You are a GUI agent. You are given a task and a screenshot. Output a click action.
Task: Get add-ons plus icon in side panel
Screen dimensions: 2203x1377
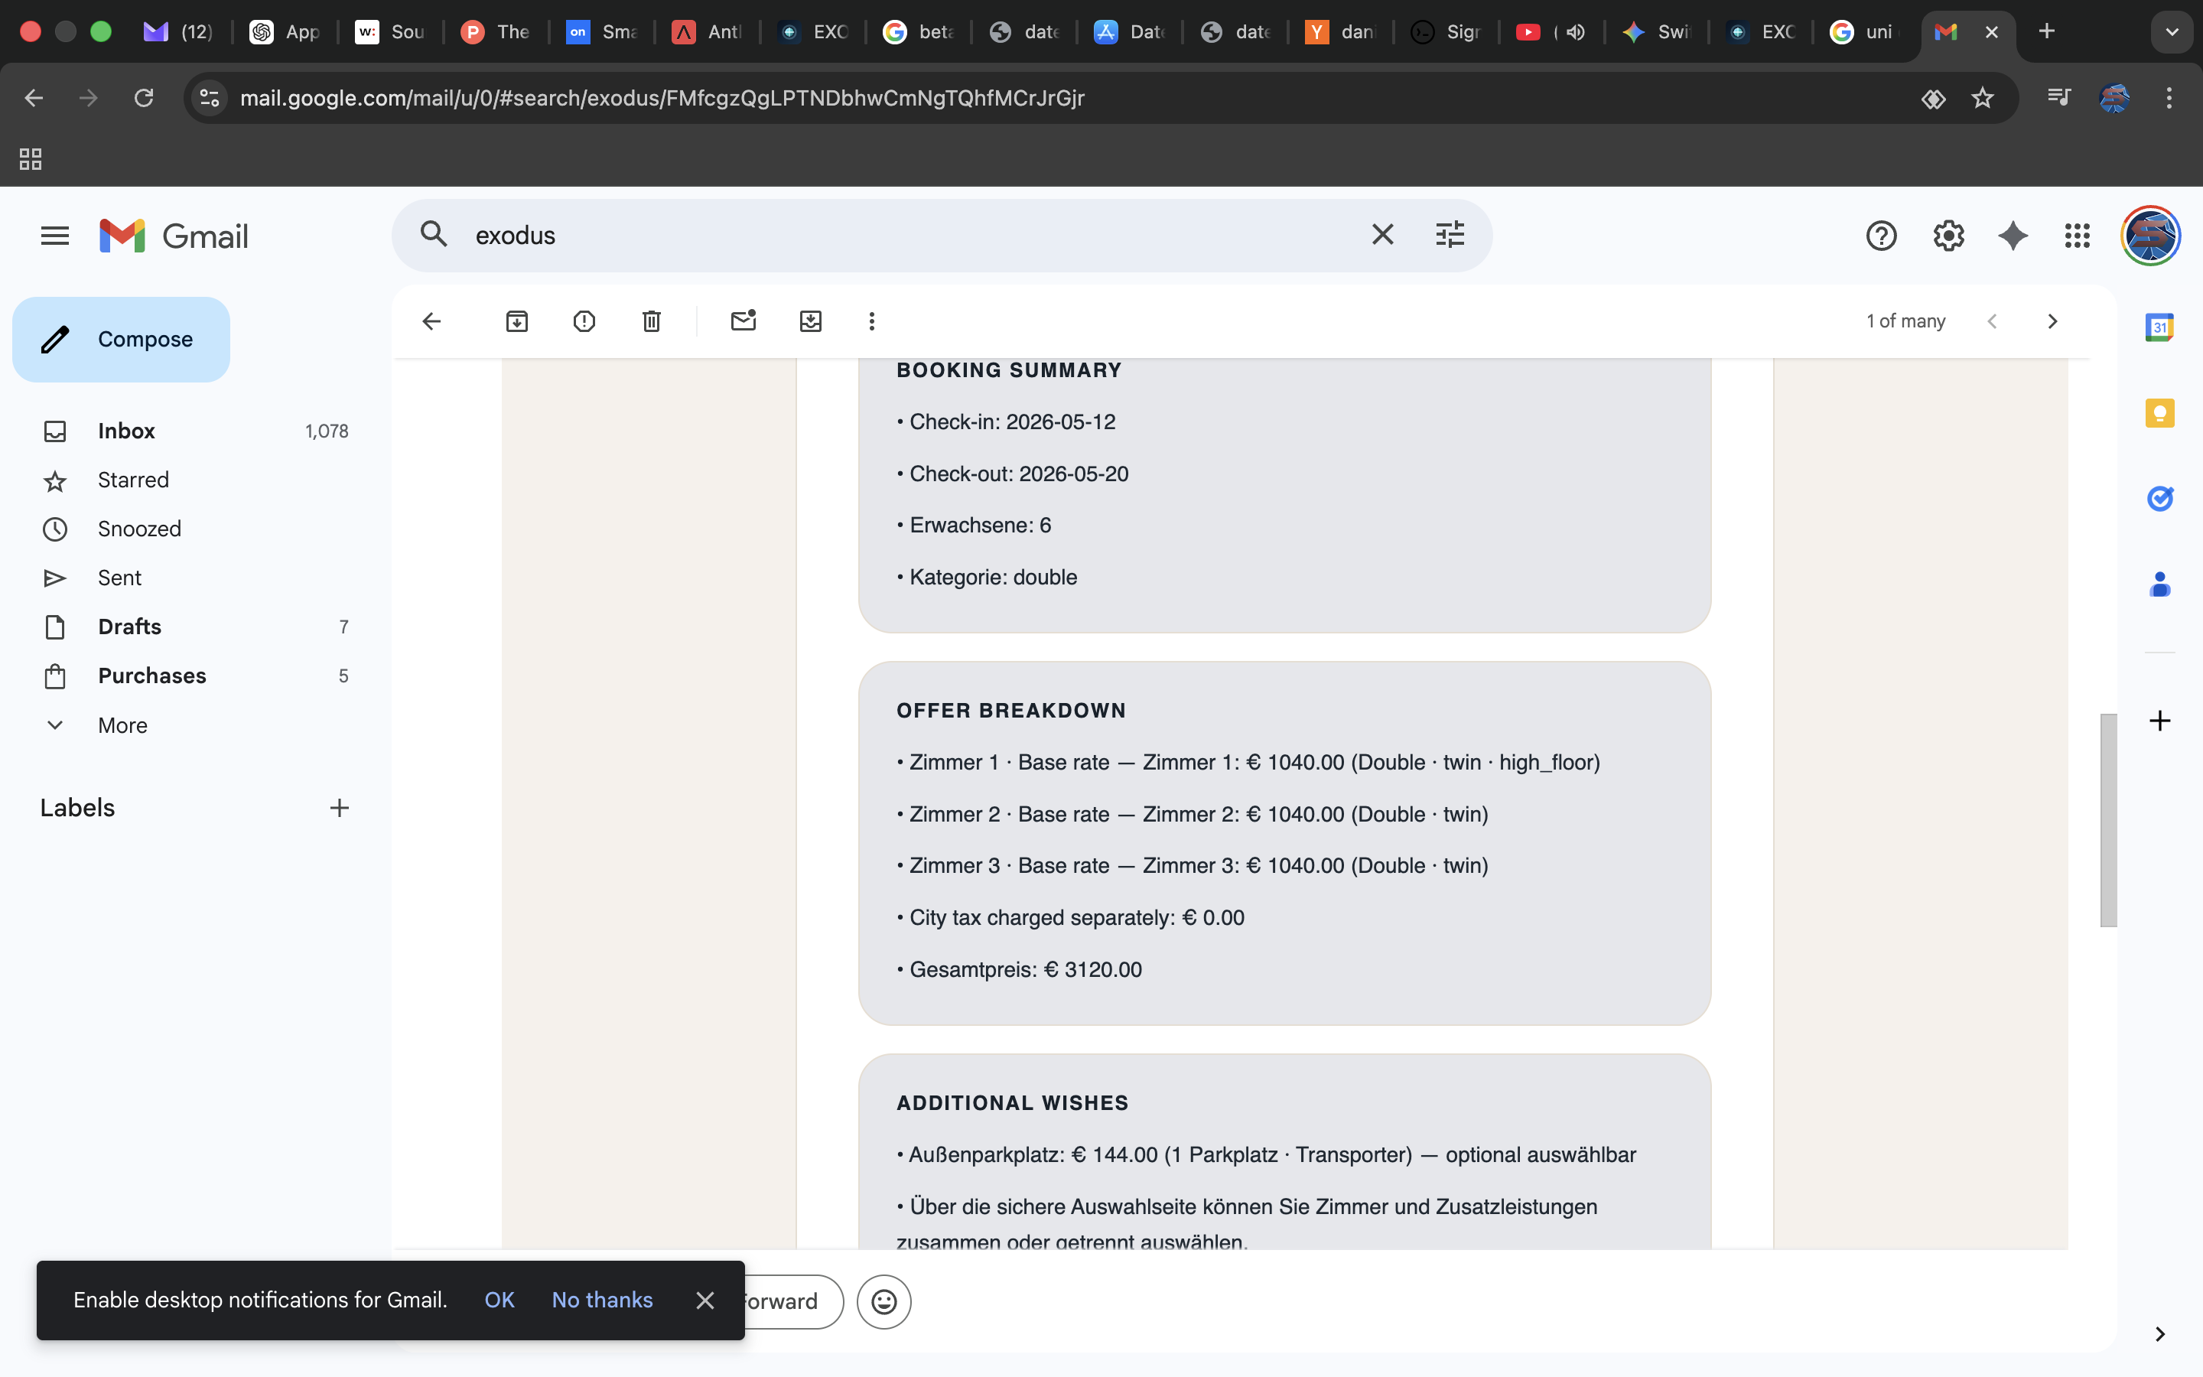click(2159, 721)
